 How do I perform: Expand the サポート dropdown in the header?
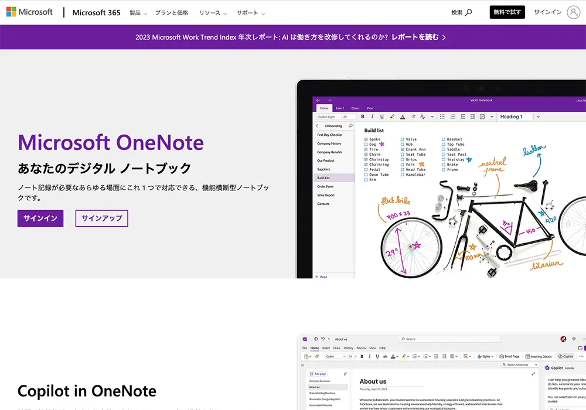click(250, 13)
